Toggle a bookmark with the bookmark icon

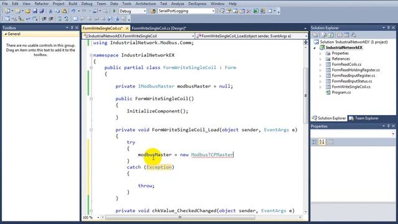click(76, 19)
